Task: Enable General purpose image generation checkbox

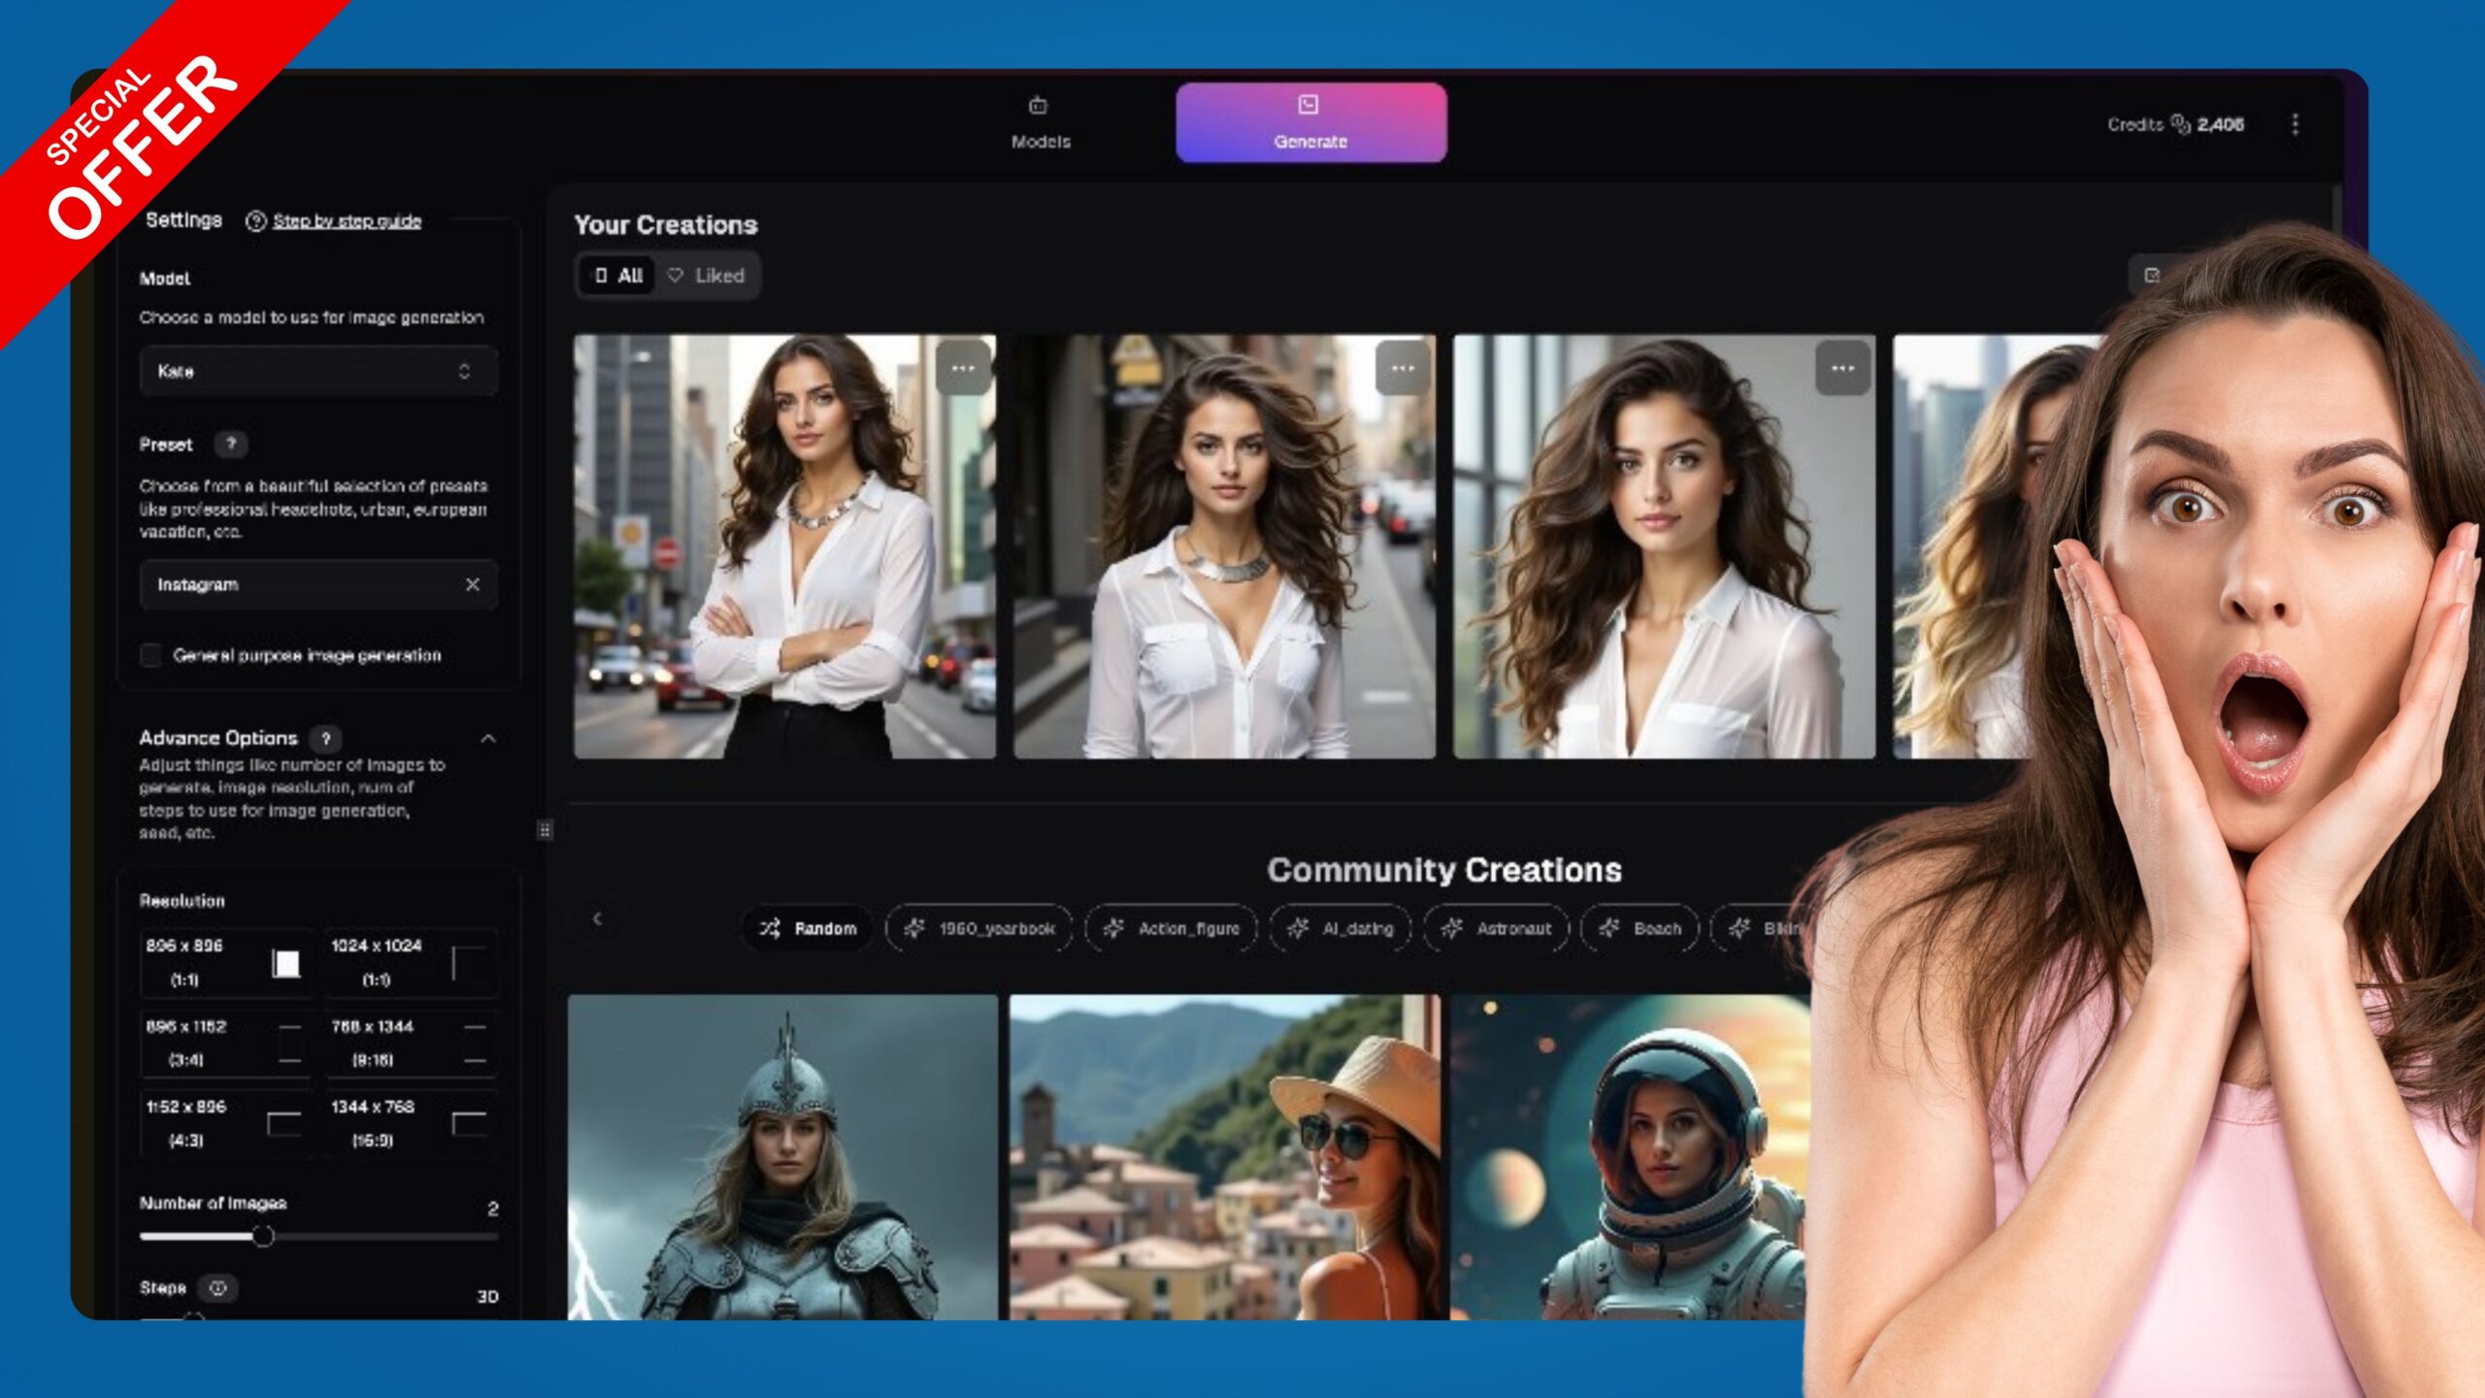Action: click(x=150, y=655)
